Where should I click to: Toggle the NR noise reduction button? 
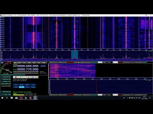pyautogui.click(x=16, y=85)
